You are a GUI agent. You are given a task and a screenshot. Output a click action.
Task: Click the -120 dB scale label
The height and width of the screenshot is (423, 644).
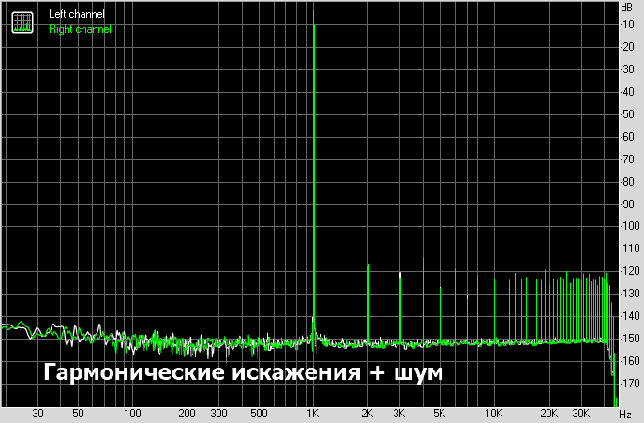630,271
